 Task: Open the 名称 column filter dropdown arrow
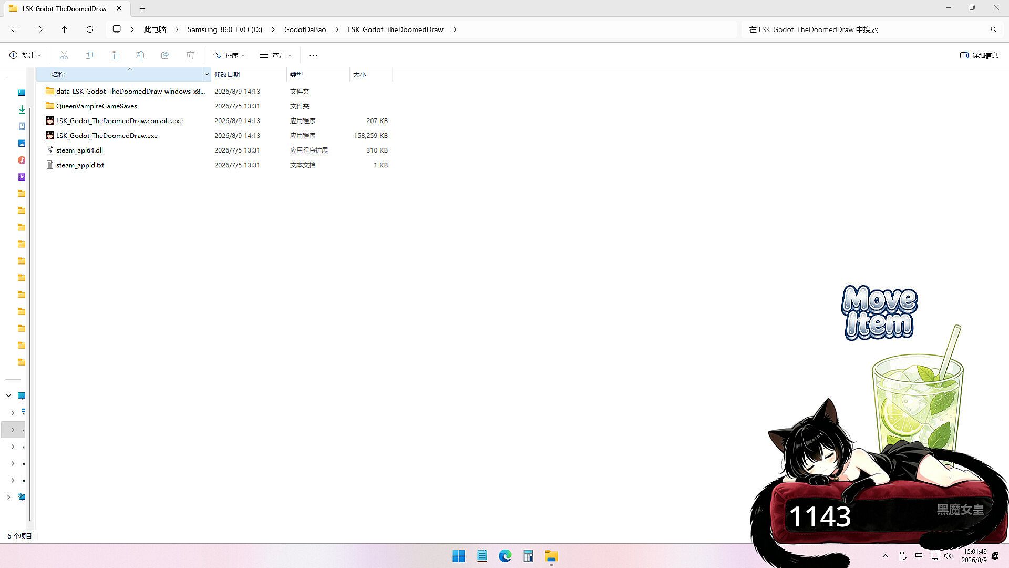(x=207, y=74)
